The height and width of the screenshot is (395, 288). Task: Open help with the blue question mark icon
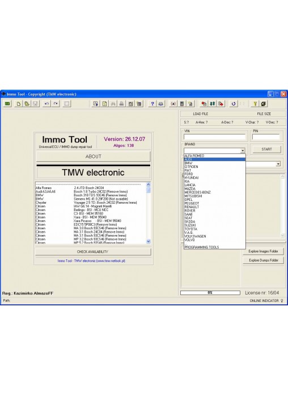pyautogui.click(x=153, y=103)
